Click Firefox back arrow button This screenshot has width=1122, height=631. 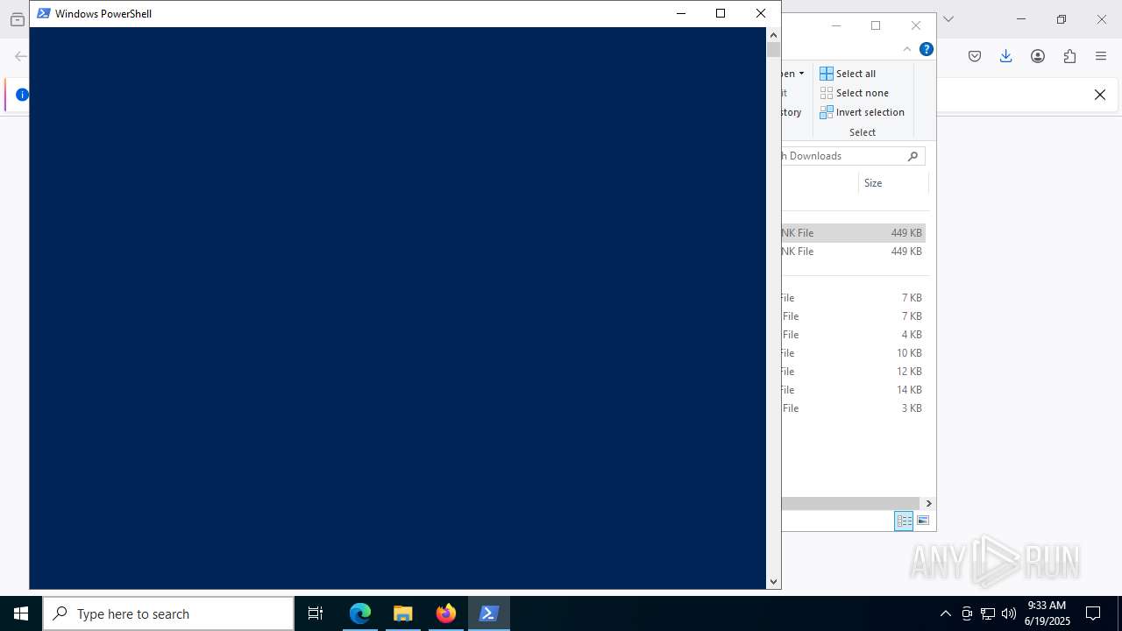tap(21, 56)
